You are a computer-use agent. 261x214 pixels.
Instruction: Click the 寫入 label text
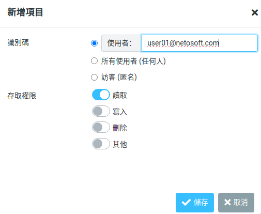click(x=120, y=112)
